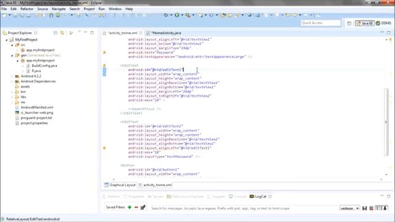Collapse the src folder node
This screenshot has width=395, height=222.
click(12, 45)
